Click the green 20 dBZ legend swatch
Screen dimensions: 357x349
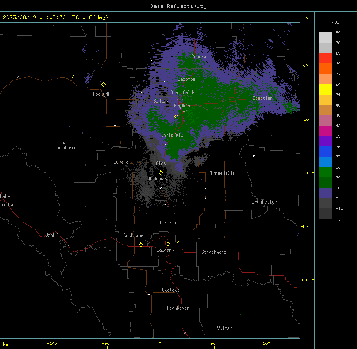(x=326, y=172)
